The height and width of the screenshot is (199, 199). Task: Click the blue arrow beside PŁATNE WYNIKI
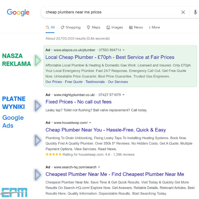(38, 106)
